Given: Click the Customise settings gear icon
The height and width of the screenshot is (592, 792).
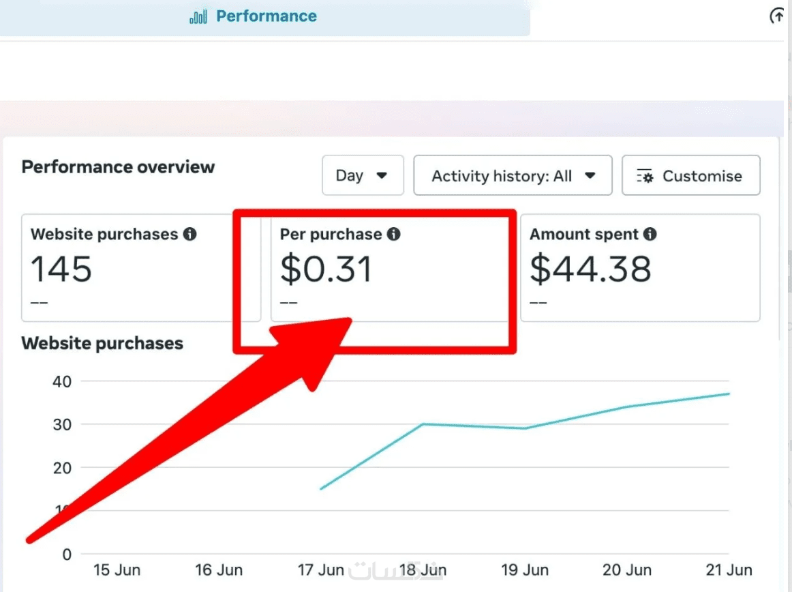Looking at the screenshot, I should tap(645, 176).
